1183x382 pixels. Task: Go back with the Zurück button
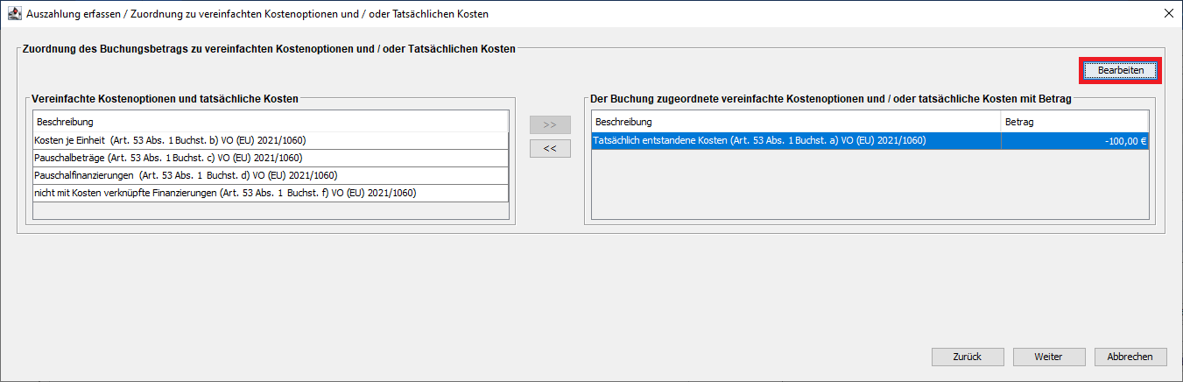[968, 357]
